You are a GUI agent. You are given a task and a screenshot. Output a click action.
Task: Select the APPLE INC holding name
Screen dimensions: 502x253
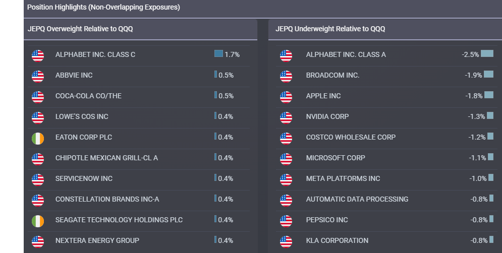click(323, 96)
